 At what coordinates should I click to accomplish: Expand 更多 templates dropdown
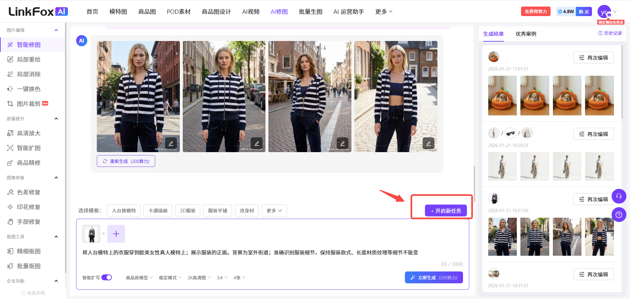[x=274, y=210]
